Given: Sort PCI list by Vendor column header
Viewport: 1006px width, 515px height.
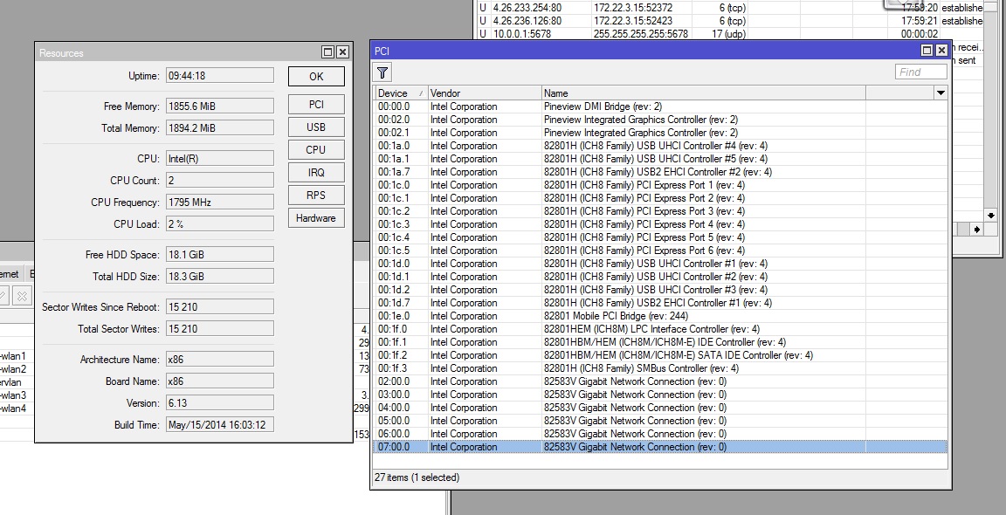Looking at the screenshot, I should (x=485, y=93).
